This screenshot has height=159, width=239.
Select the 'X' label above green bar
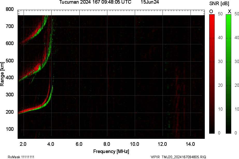coord(229,11)
